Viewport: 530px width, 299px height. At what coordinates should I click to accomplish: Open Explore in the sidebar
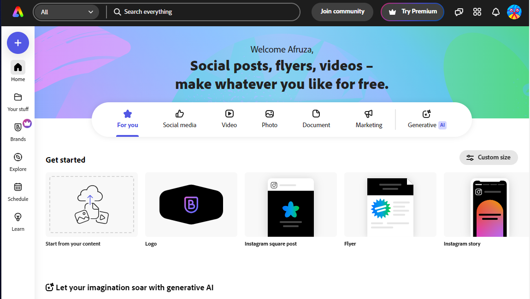point(18,162)
